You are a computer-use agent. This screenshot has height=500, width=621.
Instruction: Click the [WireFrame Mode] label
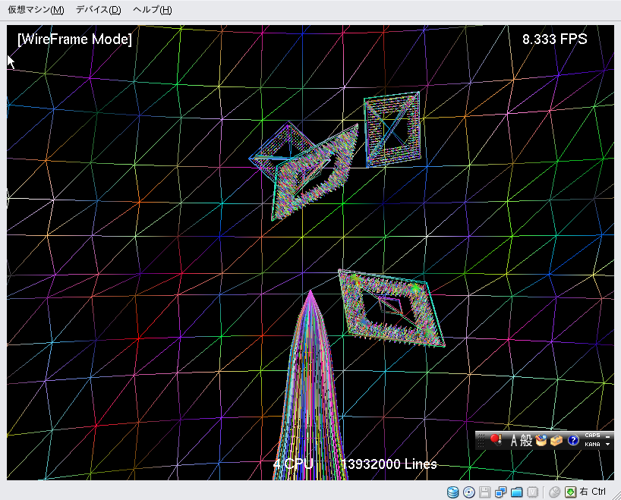(75, 39)
